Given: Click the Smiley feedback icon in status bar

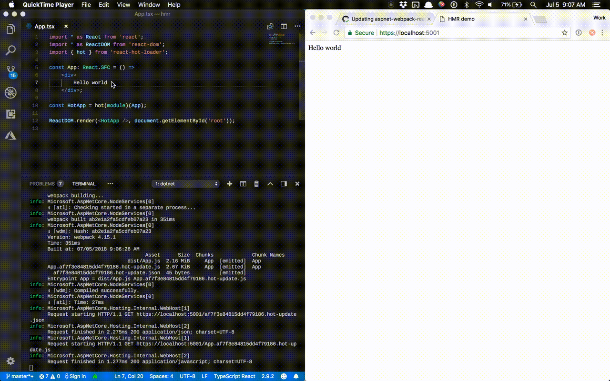Looking at the screenshot, I should coord(284,376).
